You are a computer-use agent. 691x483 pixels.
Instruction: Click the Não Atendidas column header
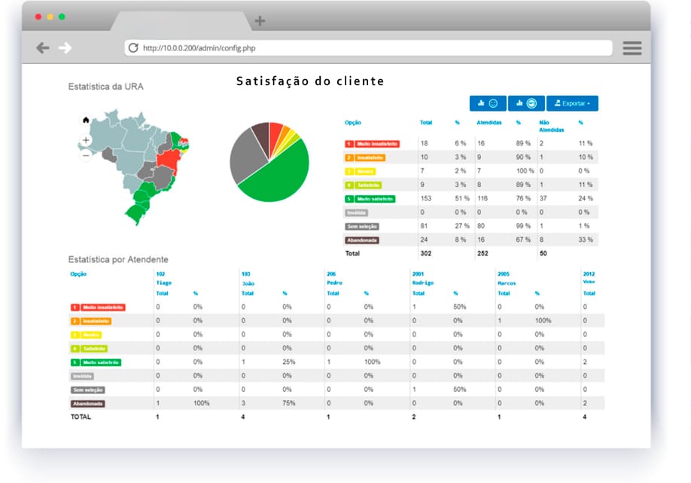(x=551, y=126)
